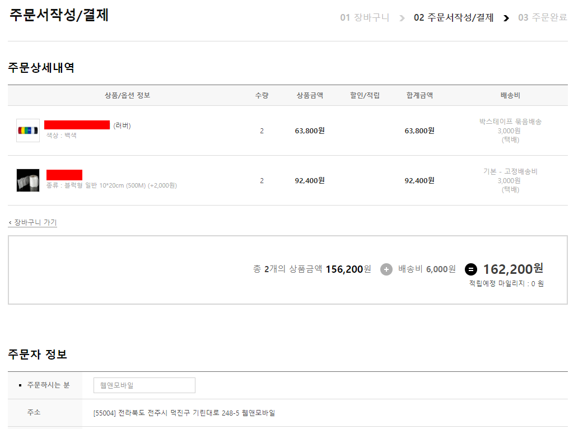Click the black equals icon beside 162,200원
Screen dimensions: 569x429
[x=471, y=269]
